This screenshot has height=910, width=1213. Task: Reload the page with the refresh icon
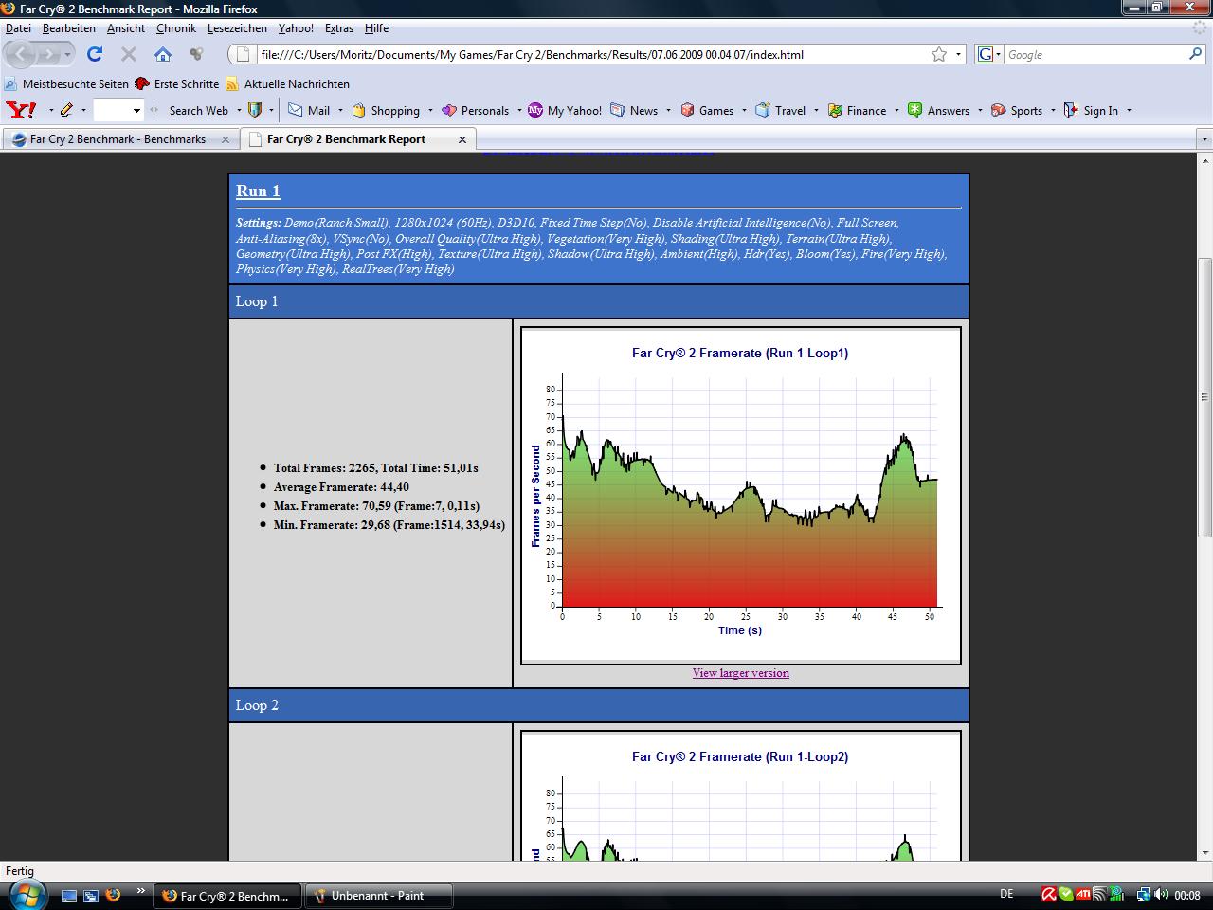(95, 54)
